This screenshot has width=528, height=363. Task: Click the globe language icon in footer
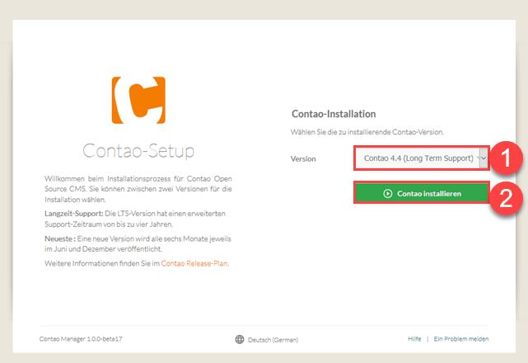point(240,339)
